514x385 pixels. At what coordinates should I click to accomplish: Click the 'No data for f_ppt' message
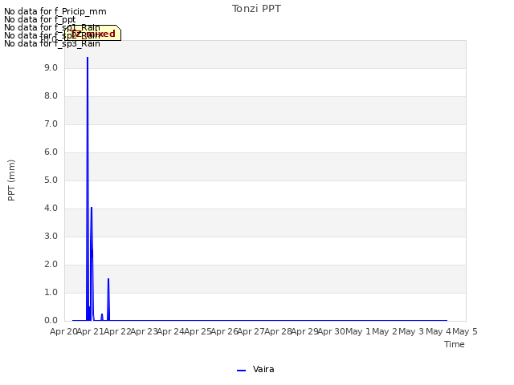[40, 19]
